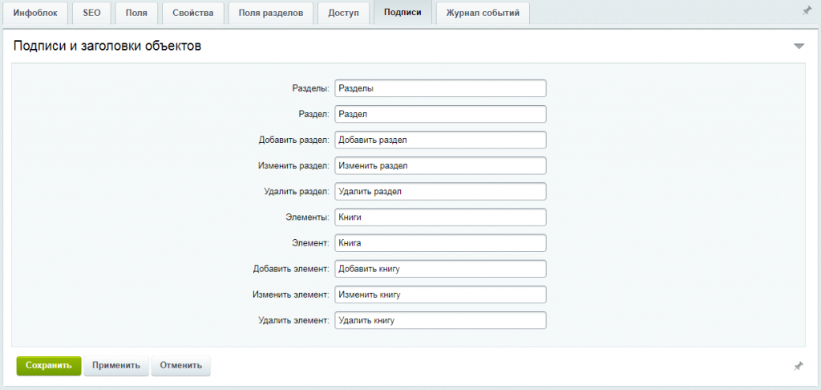Click the Изменить раздел: label
Image resolution: width=821 pixels, height=390 pixels.
293,165
